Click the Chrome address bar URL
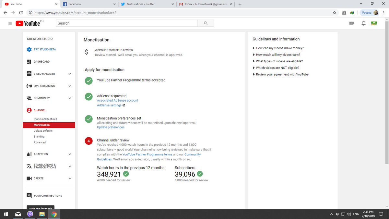The image size is (389, 219). coord(75,13)
